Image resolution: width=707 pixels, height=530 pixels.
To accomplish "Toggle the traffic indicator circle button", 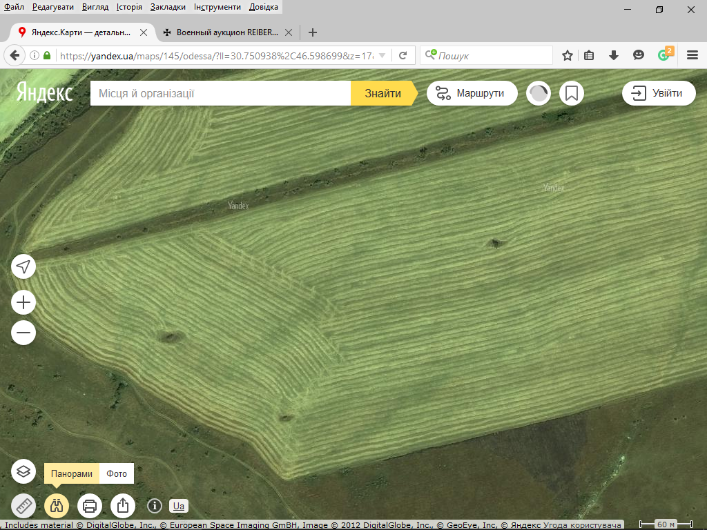I will (539, 93).
